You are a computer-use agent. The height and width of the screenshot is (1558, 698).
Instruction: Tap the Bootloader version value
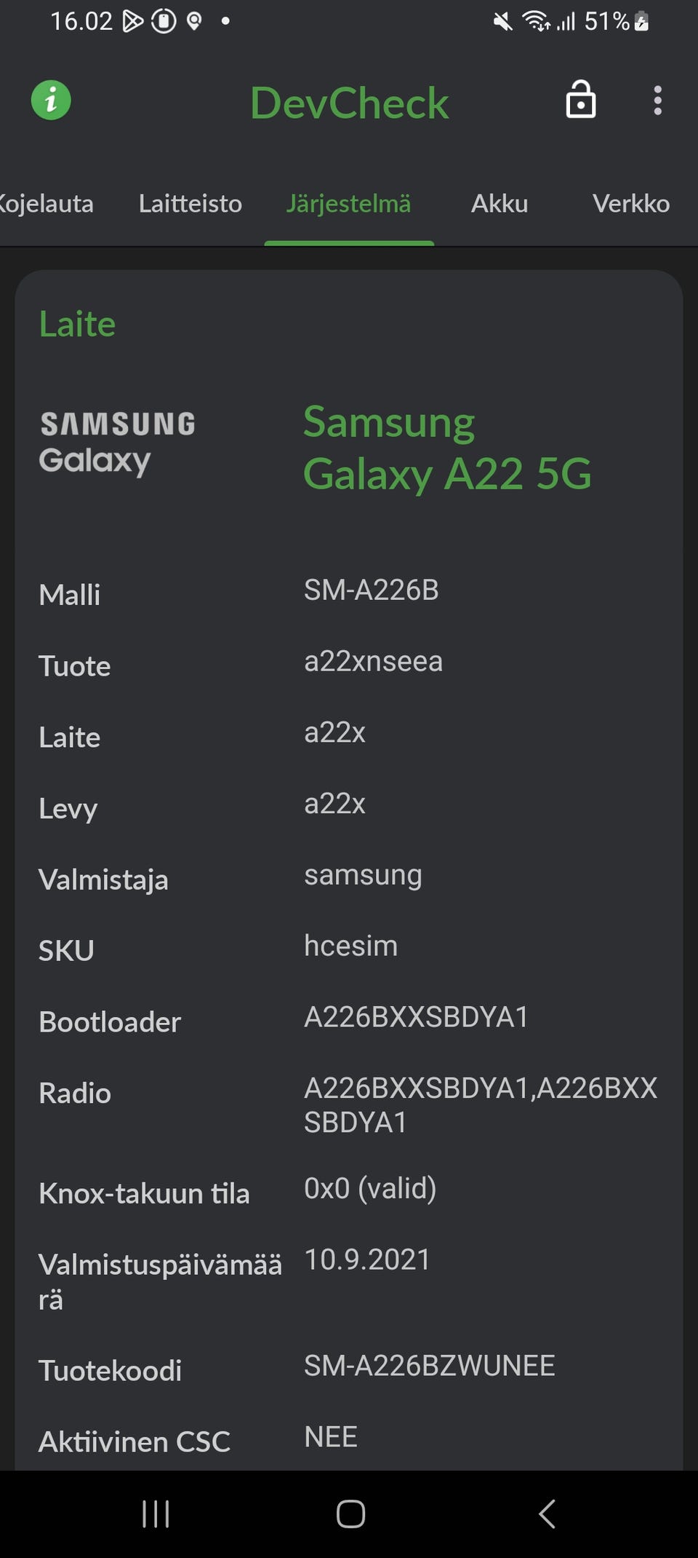(x=416, y=1017)
